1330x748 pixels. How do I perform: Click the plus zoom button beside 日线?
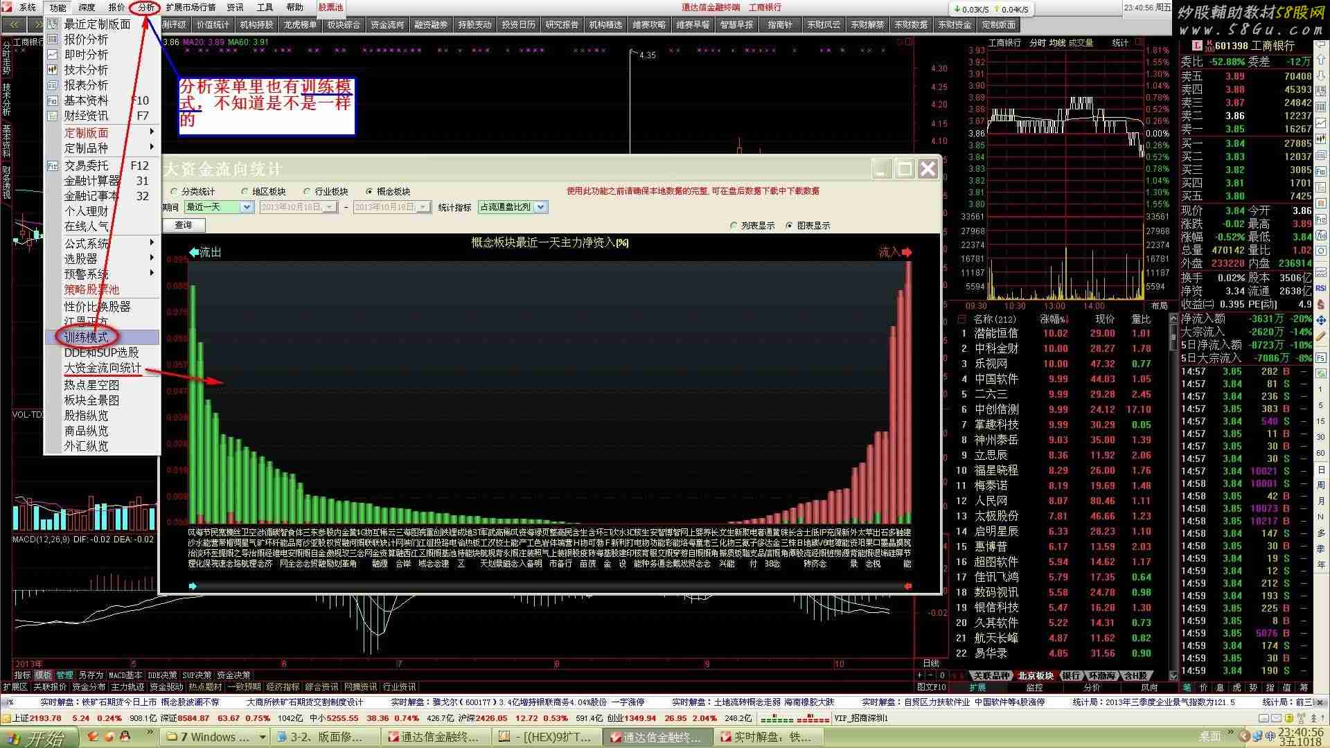919,675
